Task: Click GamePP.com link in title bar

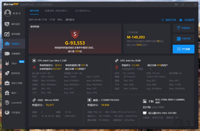Action: click(27, 5)
